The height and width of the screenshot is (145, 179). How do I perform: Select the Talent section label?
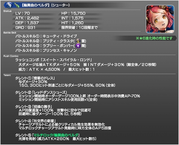click(7, 75)
